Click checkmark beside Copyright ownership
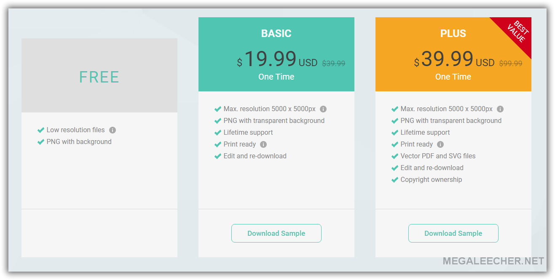 click(395, 180)
